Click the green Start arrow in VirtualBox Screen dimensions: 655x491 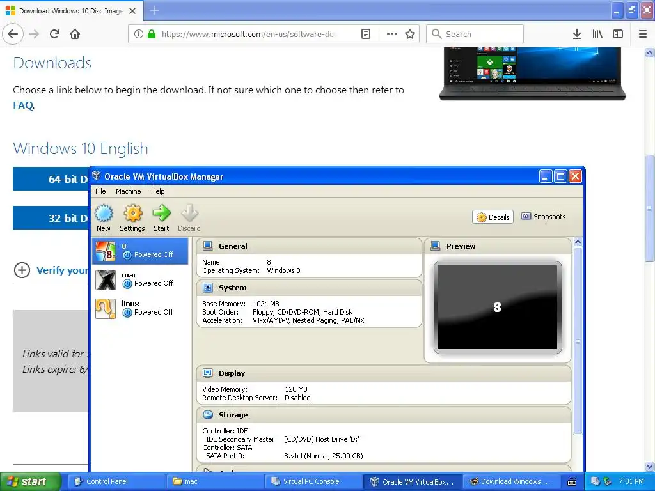[161, 213]
